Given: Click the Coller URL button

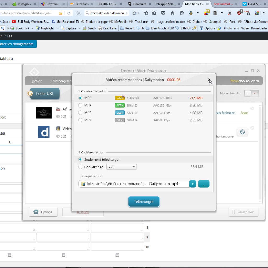Looking at the screenshot, I should pos(45,94).
